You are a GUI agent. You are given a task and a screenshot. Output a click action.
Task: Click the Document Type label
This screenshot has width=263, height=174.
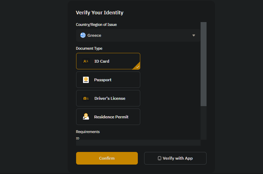pyautogui.click(x=89, y=48)
